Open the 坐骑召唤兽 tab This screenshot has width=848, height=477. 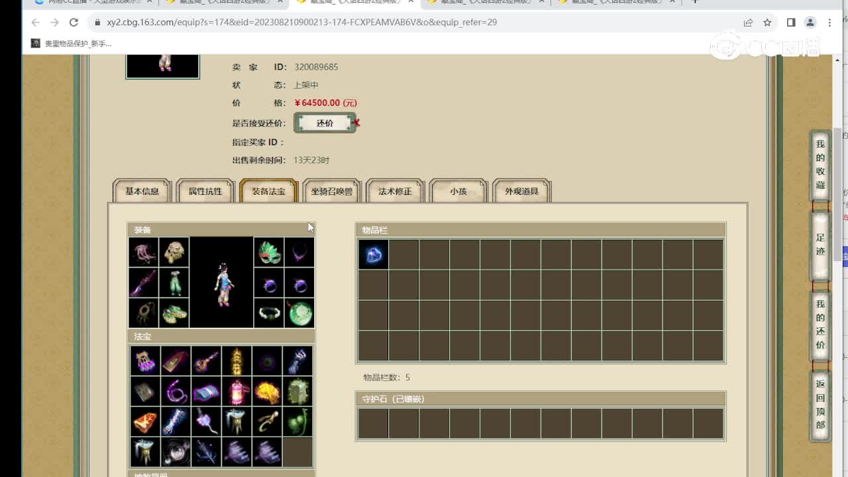pyautogui.click(x=332, y=191)
